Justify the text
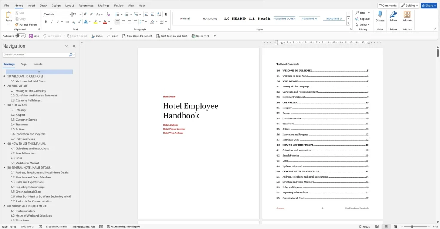Viewport: 440px width, 229px height. point(135,21)
